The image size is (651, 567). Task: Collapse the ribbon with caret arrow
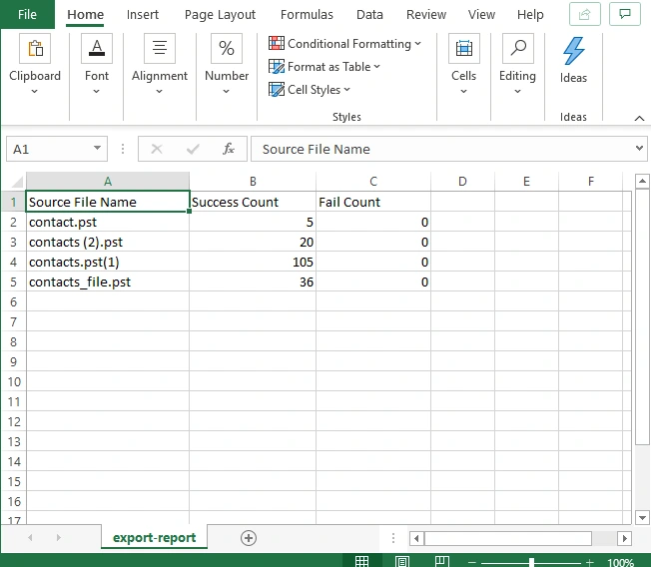point(639,119)
